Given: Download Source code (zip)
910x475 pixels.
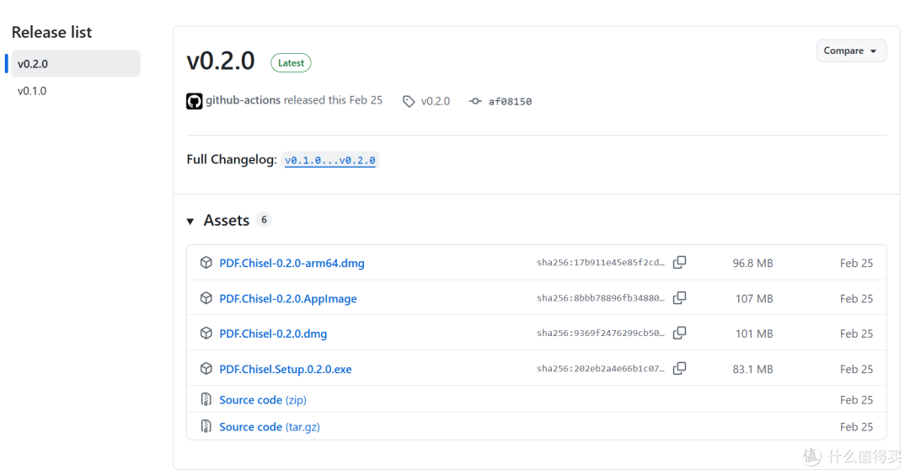Looking at the screenshot, I should pyautogui.click(x=263, y=400).
